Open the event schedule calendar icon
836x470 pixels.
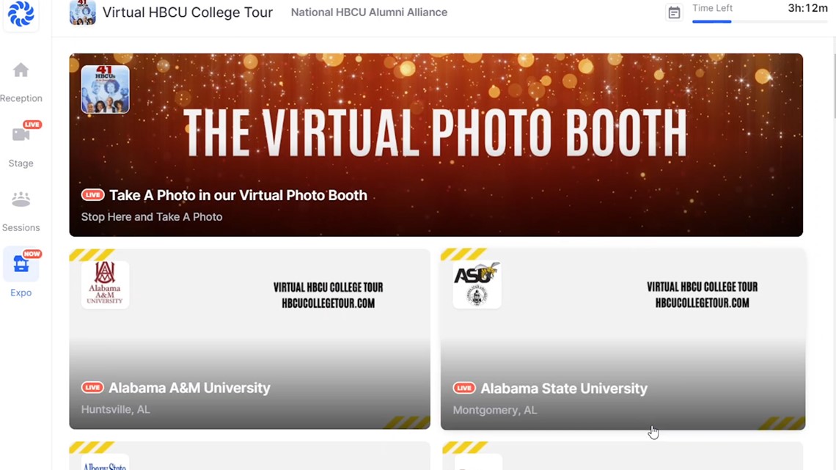[x=674, y=12]
